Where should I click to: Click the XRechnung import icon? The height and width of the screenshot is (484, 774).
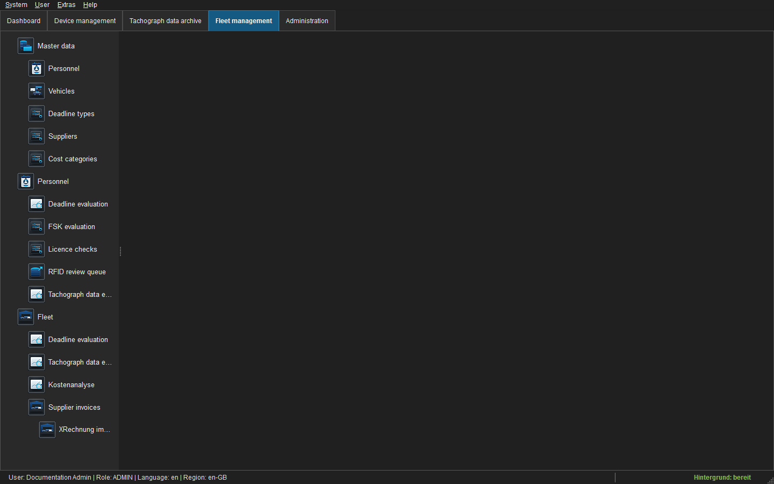(x=47, y=429)
